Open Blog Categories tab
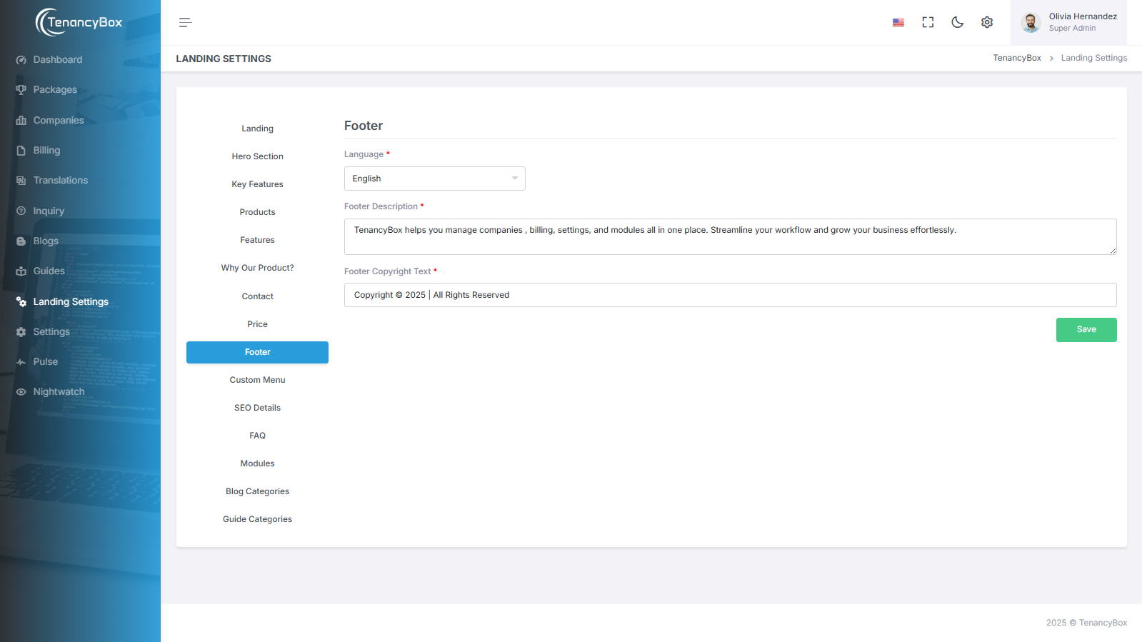The height and width of the screenshot is (642, 1142). point(257,491)
